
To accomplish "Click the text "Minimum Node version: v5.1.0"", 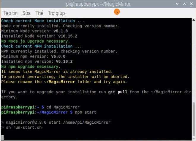I will click(34, 31).
